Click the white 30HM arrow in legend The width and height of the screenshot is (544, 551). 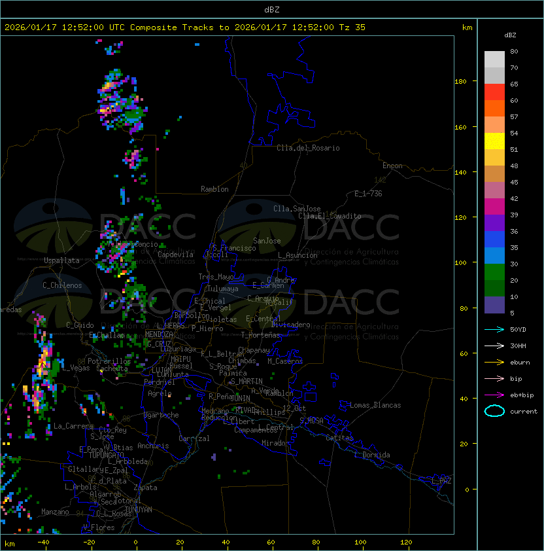pos(494,346)
